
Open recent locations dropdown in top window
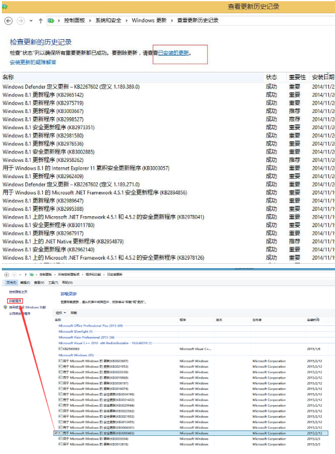coord(31,21)
